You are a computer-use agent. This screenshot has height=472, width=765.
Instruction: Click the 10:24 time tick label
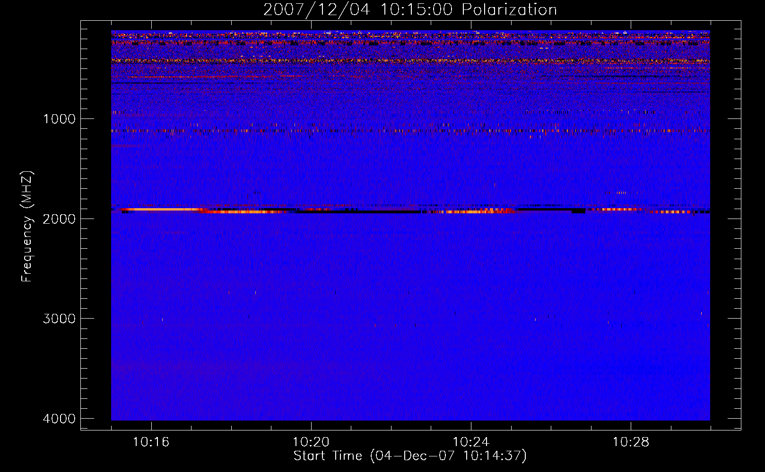click(x=471, y=442)
